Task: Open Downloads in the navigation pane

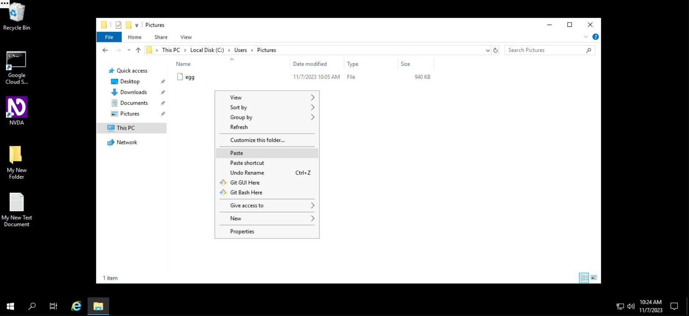Action: [133, 92]
